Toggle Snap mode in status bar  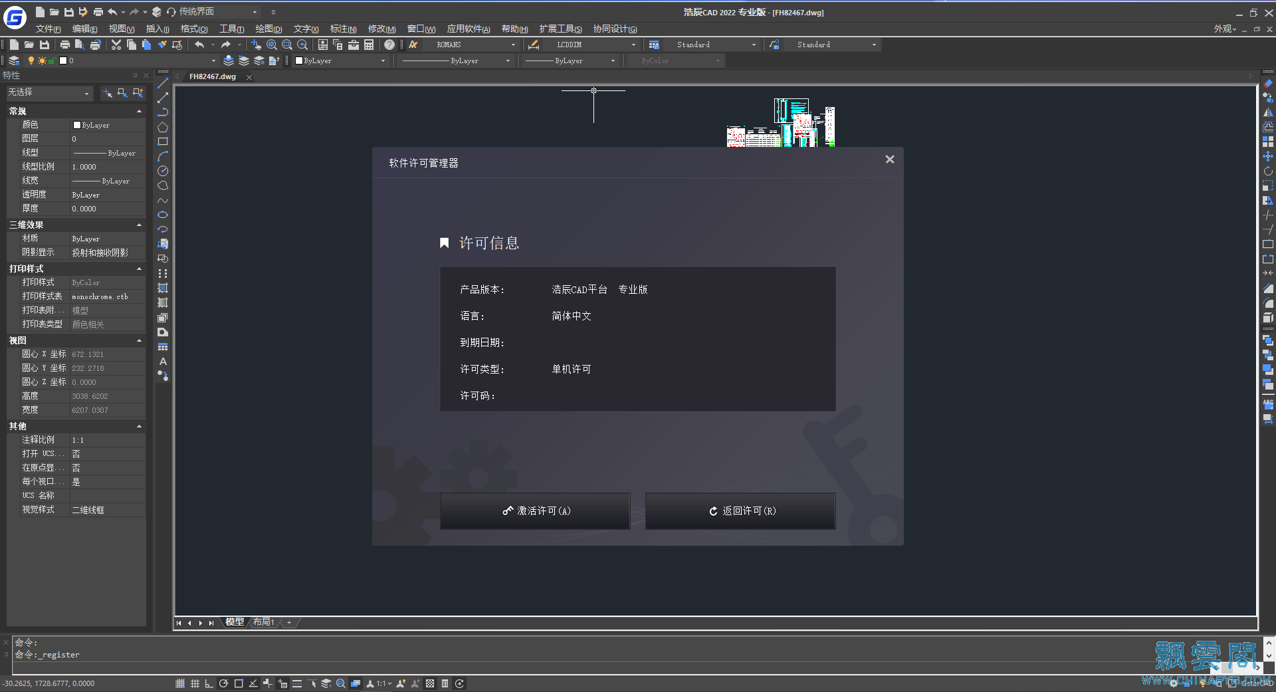pyautogui.click(x=180, y=683)
